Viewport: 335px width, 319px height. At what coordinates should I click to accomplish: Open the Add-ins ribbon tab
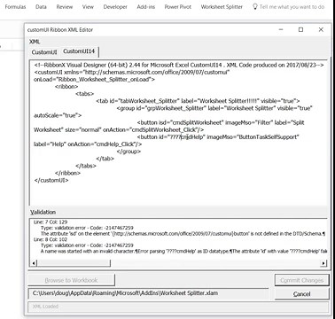(146, 6)
